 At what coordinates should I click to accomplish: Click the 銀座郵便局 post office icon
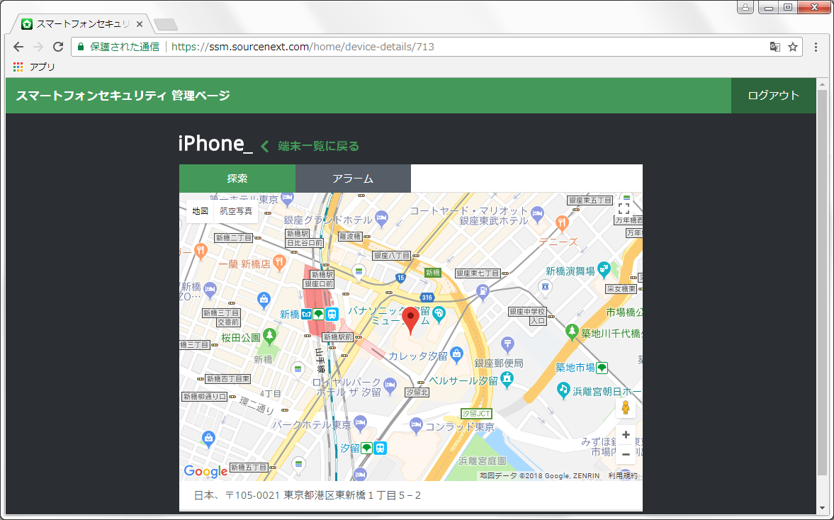(507, 344)
